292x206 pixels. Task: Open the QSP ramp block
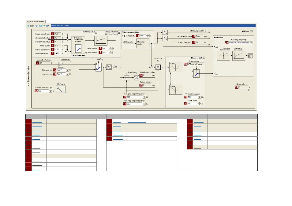click(61, 89)
